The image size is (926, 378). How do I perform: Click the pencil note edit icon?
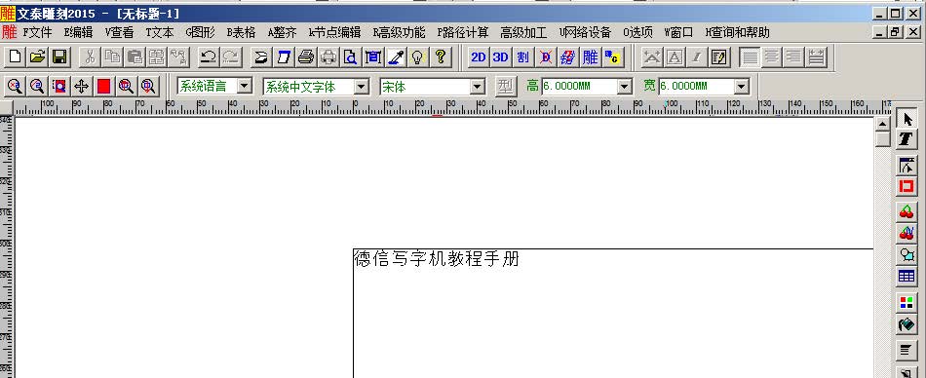coord(718,57)
